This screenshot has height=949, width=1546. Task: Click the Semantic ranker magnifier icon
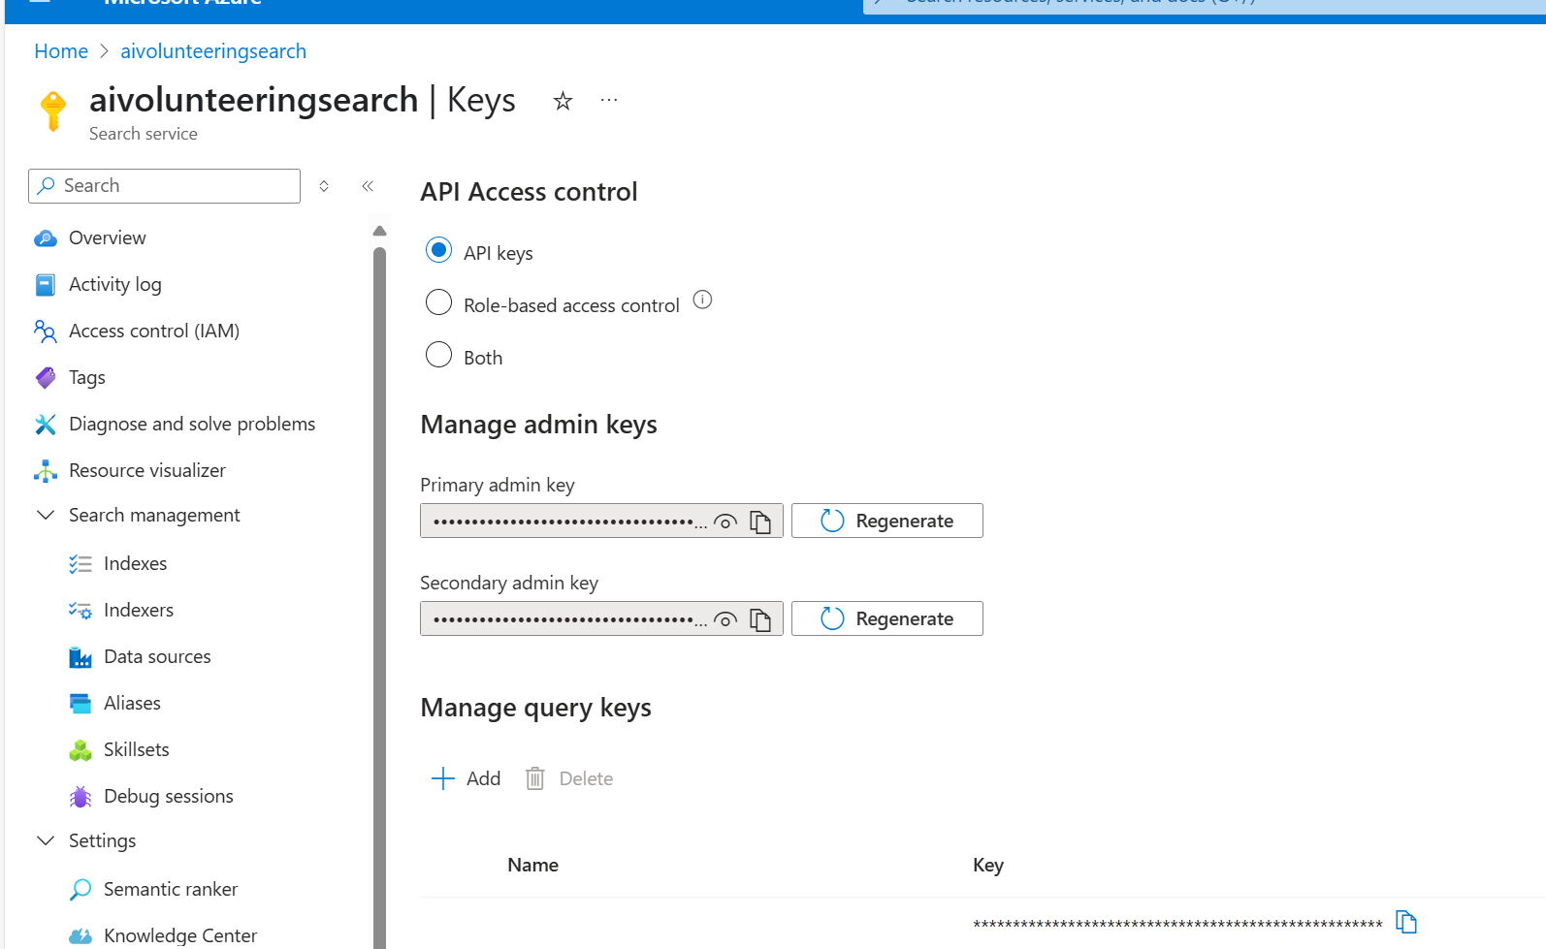pyautogui.click(x=81, y=890)
